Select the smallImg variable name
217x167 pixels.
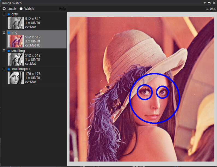tap(18, 51)
